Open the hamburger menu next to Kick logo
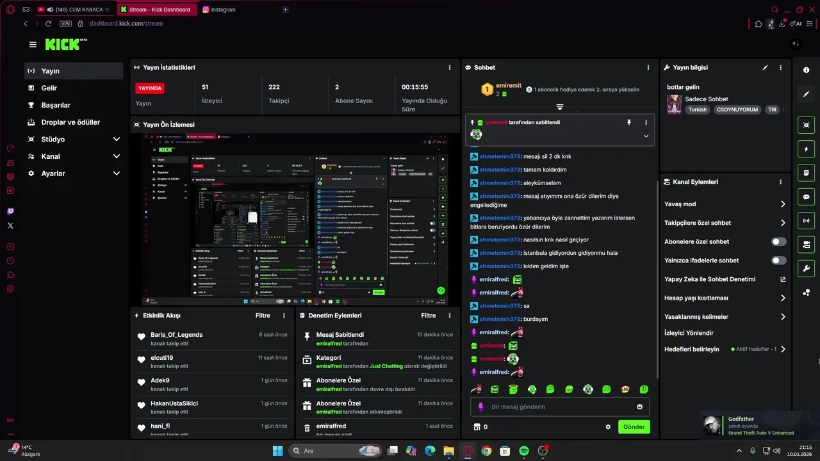This screenshot has height=461, width=820. pos(33,44)
